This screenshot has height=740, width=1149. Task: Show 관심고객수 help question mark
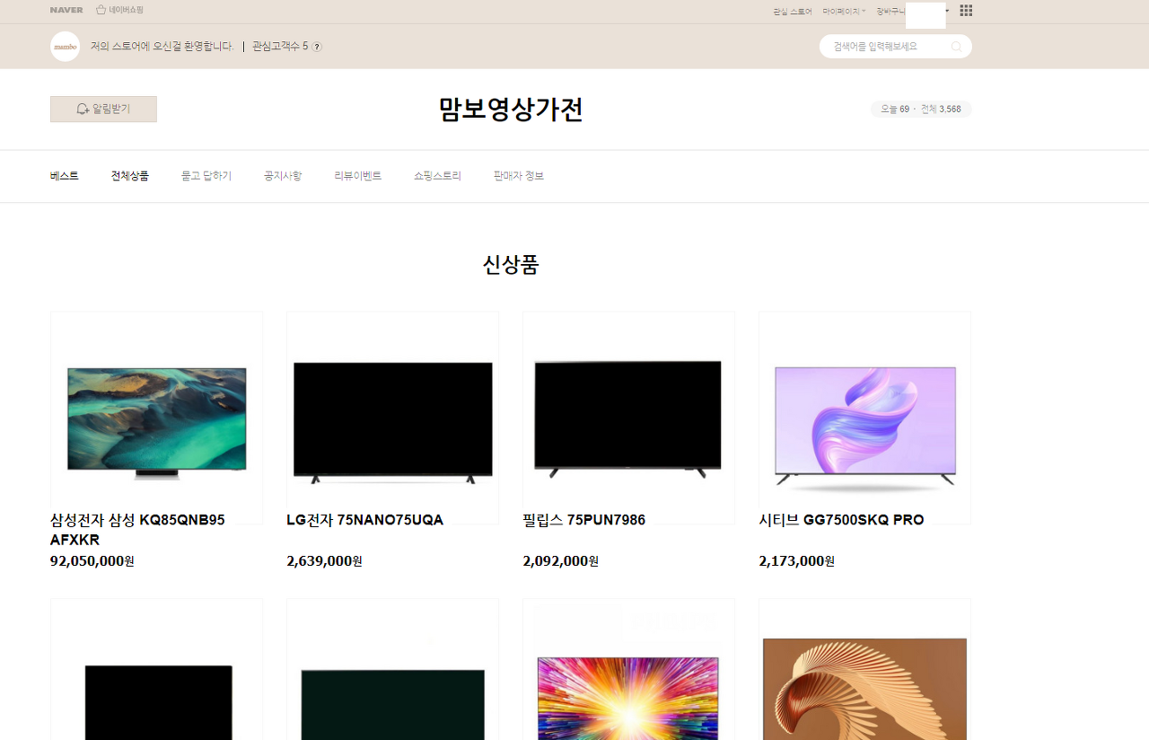(317, 47)
